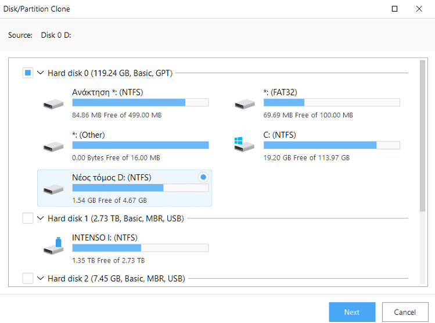Screen dimensions: 435x323
Task: Click the Other partition drive icon
Action: (53, 146)
